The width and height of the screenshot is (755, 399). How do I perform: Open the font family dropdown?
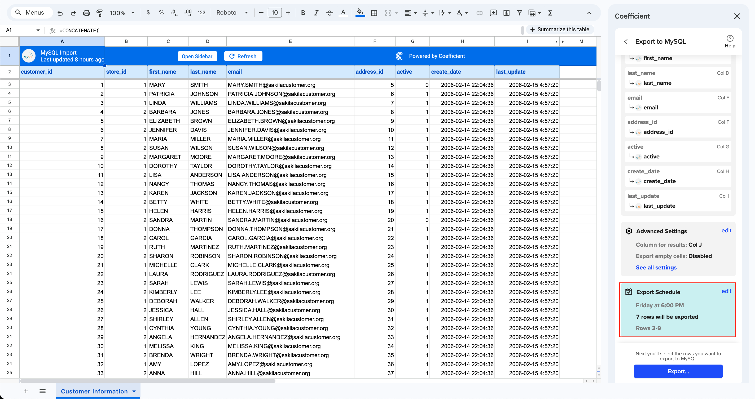coord(231,13)
